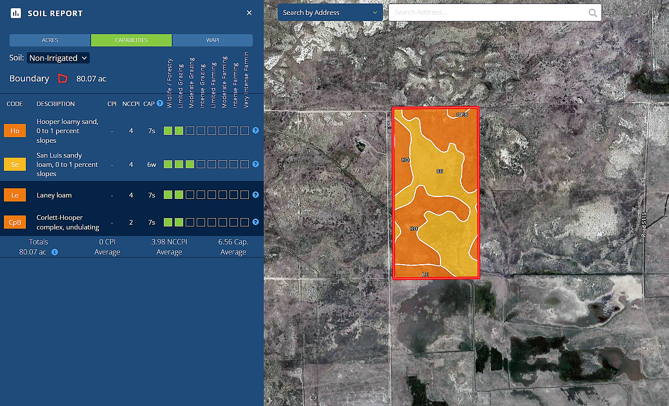Click the Soil Report chart icon
The image size is (669, 406).
[x=16, y=13]
